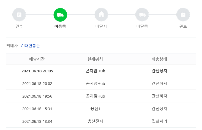Click the 인수 step label
This screenshot has width=202, height=130.
19,26
